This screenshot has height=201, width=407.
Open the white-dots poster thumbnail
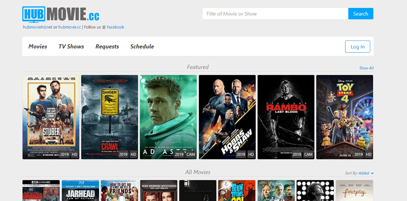[x=315, y=191]
